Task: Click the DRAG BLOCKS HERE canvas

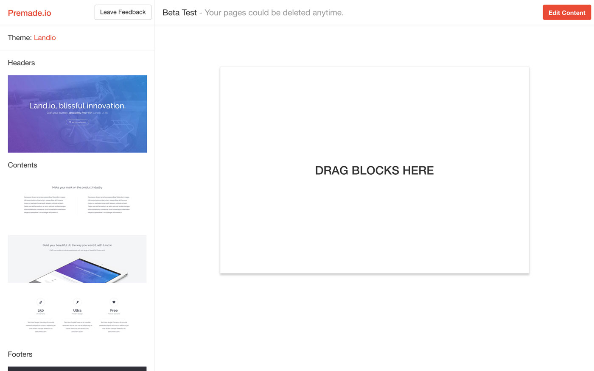Action: click(374, 170)
